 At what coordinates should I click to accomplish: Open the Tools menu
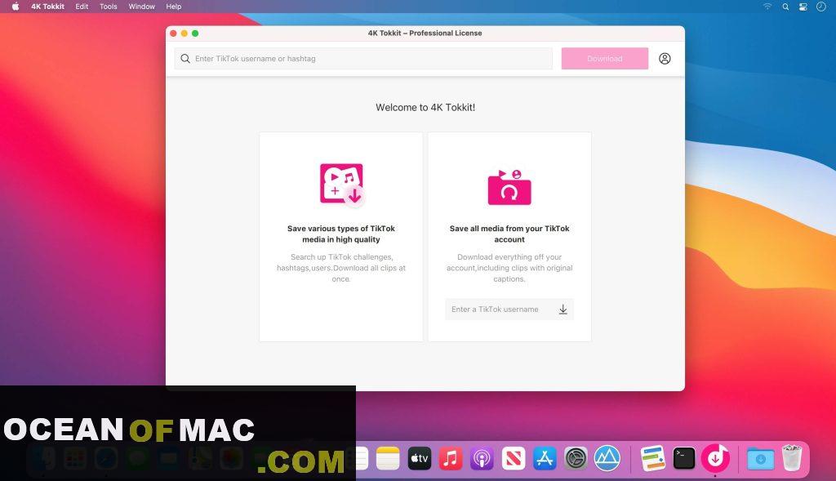[x=109, y=7]
